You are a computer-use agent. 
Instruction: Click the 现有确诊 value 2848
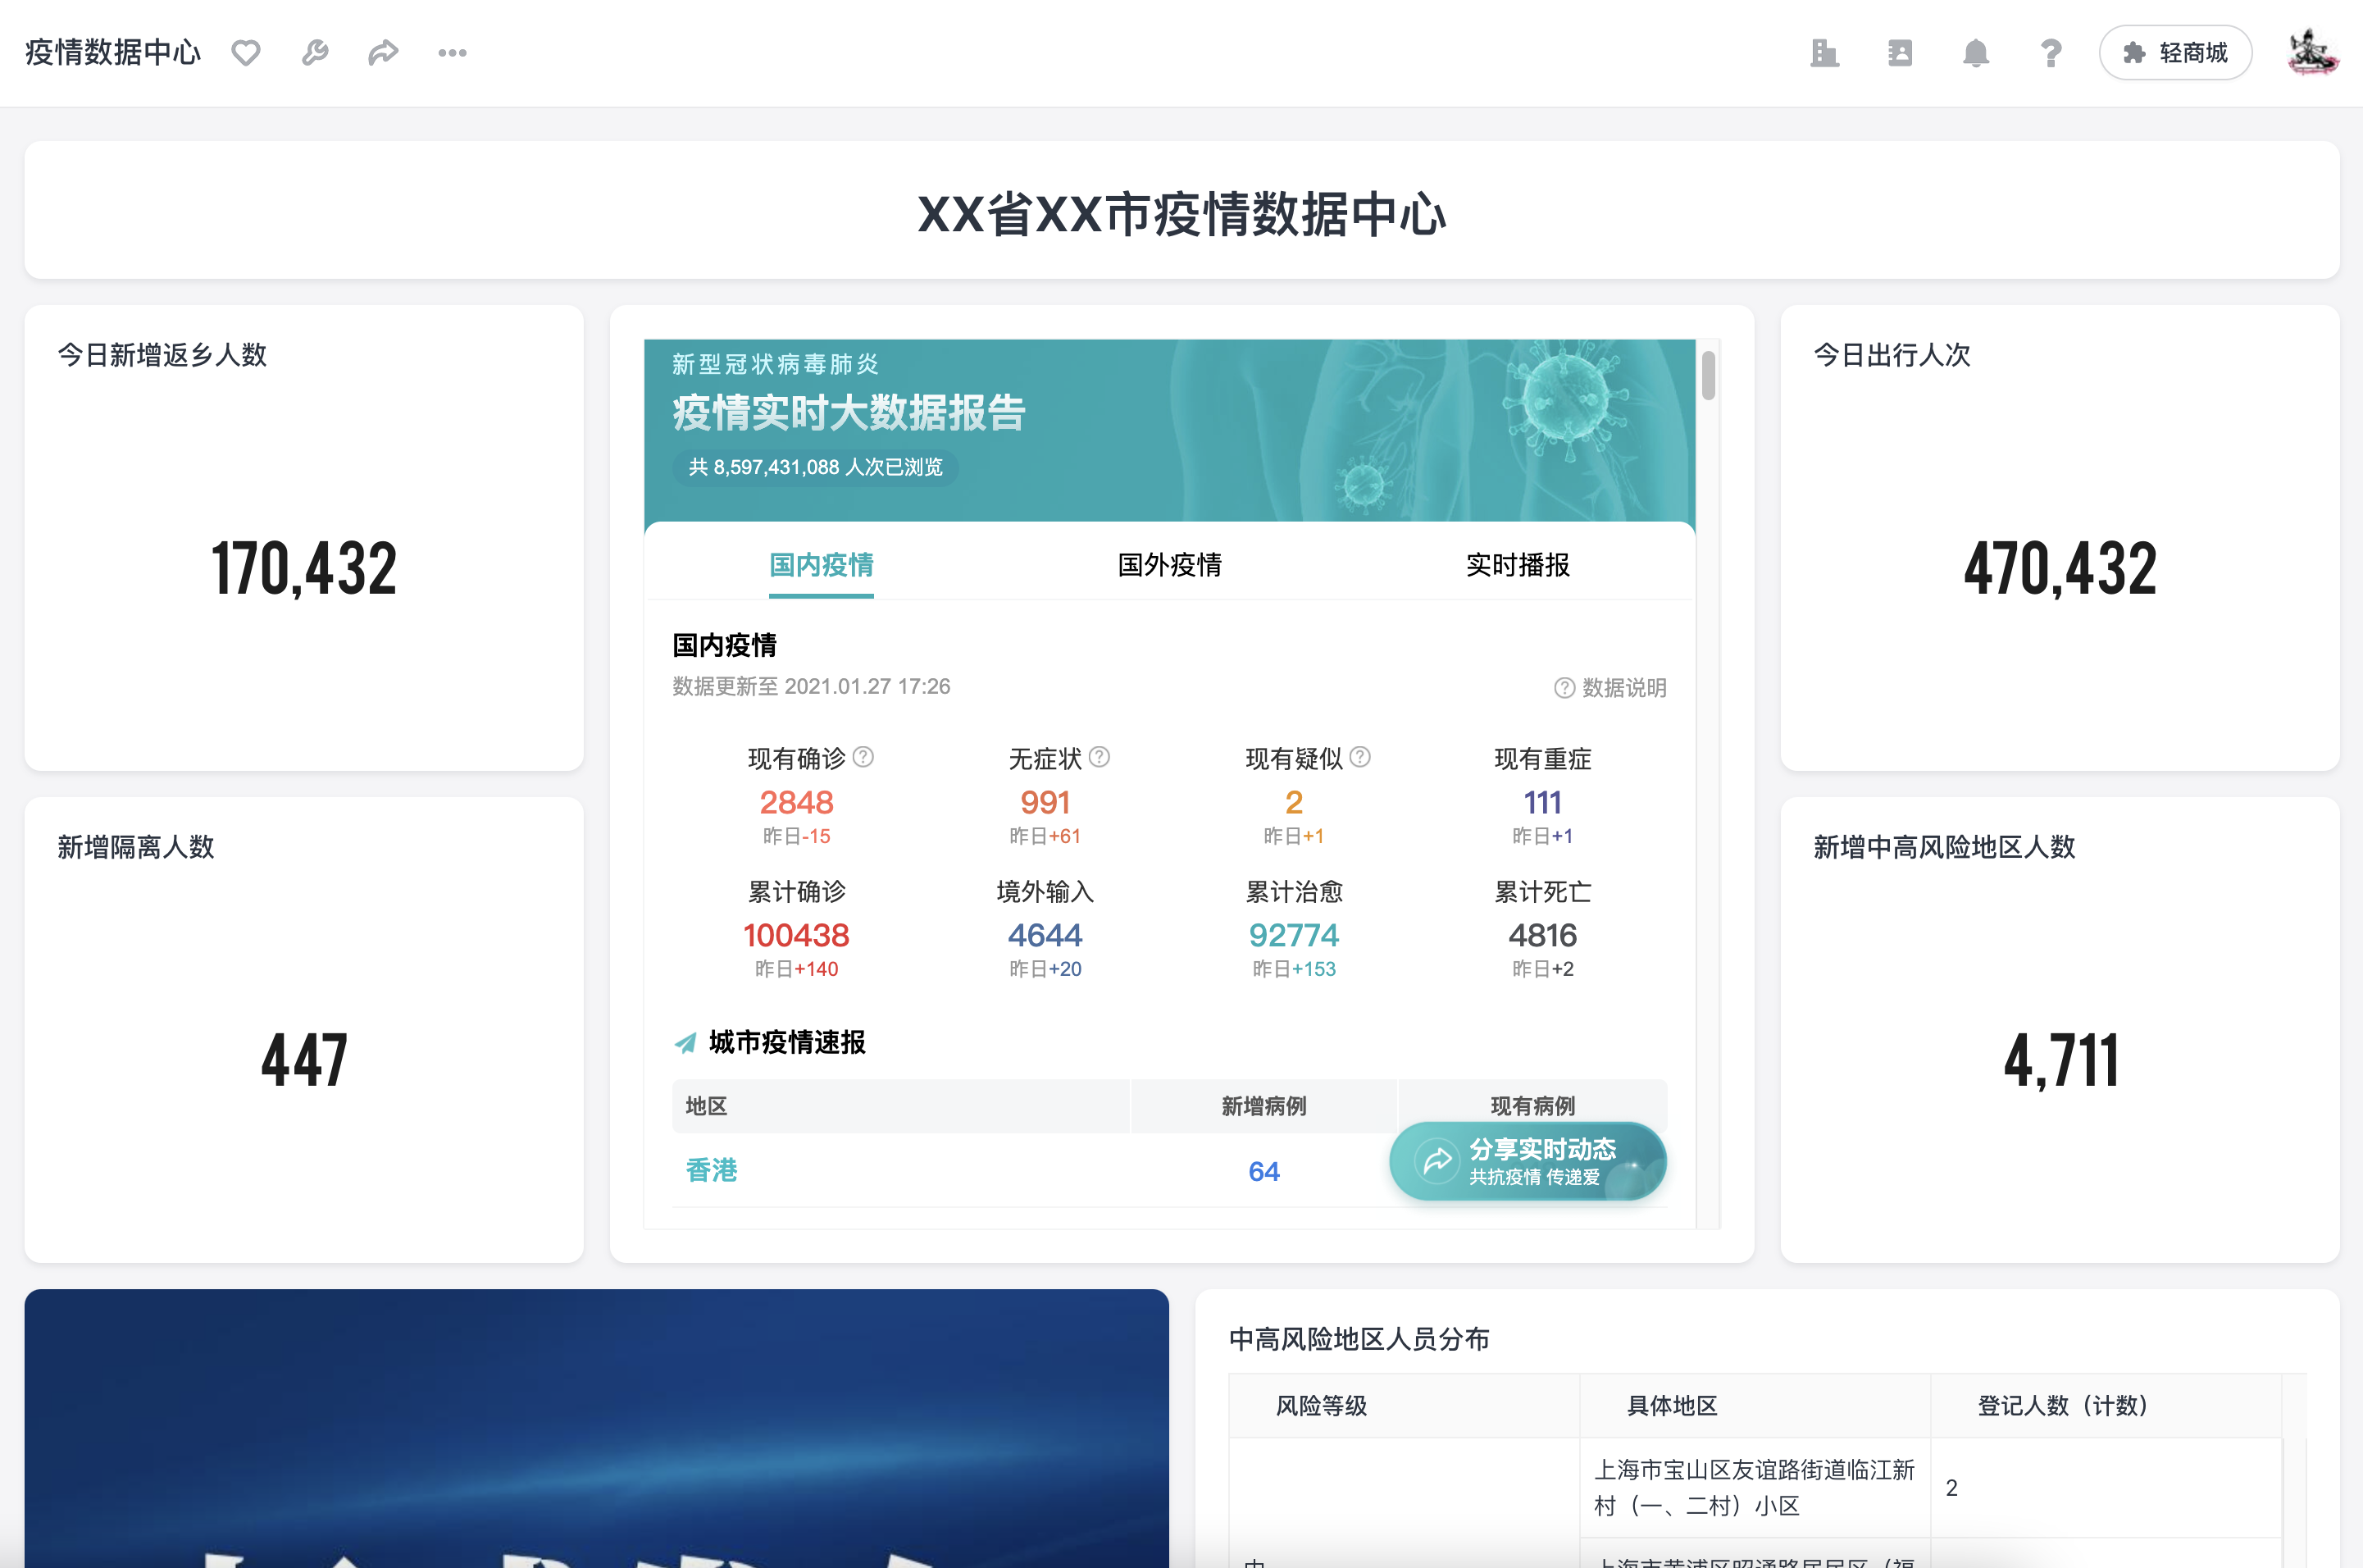(797, 802)
